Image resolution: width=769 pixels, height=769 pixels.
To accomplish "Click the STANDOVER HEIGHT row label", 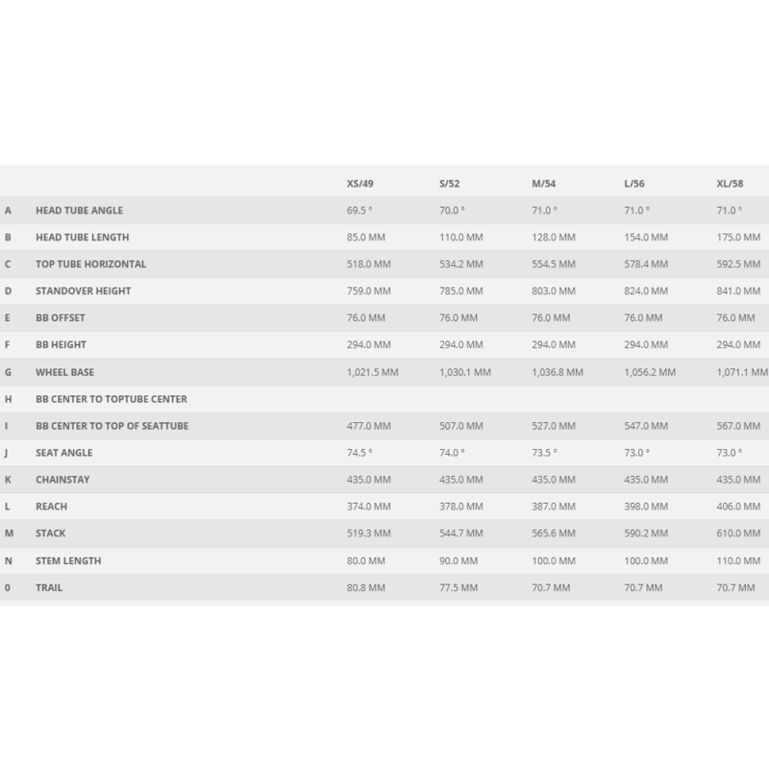I will click(83, 291).
